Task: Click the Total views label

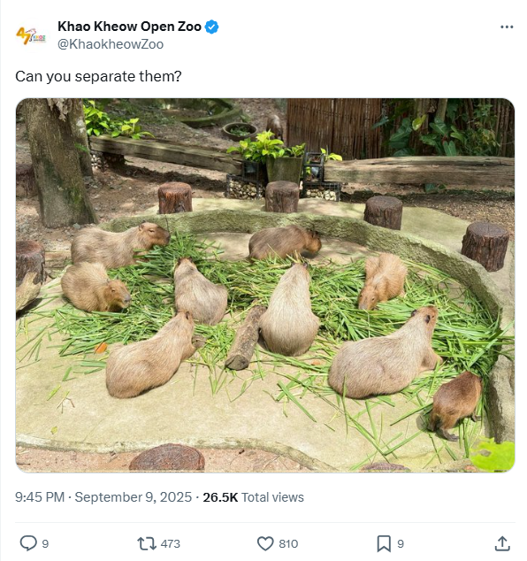Action: (x=272, y=497)
